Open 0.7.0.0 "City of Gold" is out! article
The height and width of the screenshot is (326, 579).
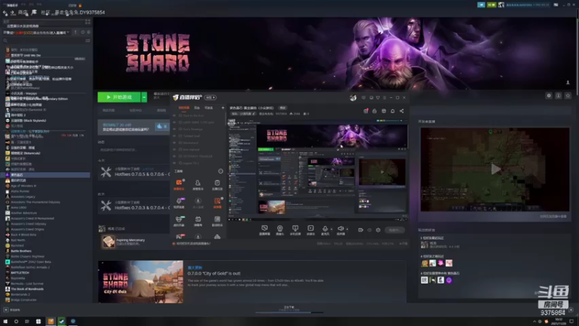pos(214,274)
